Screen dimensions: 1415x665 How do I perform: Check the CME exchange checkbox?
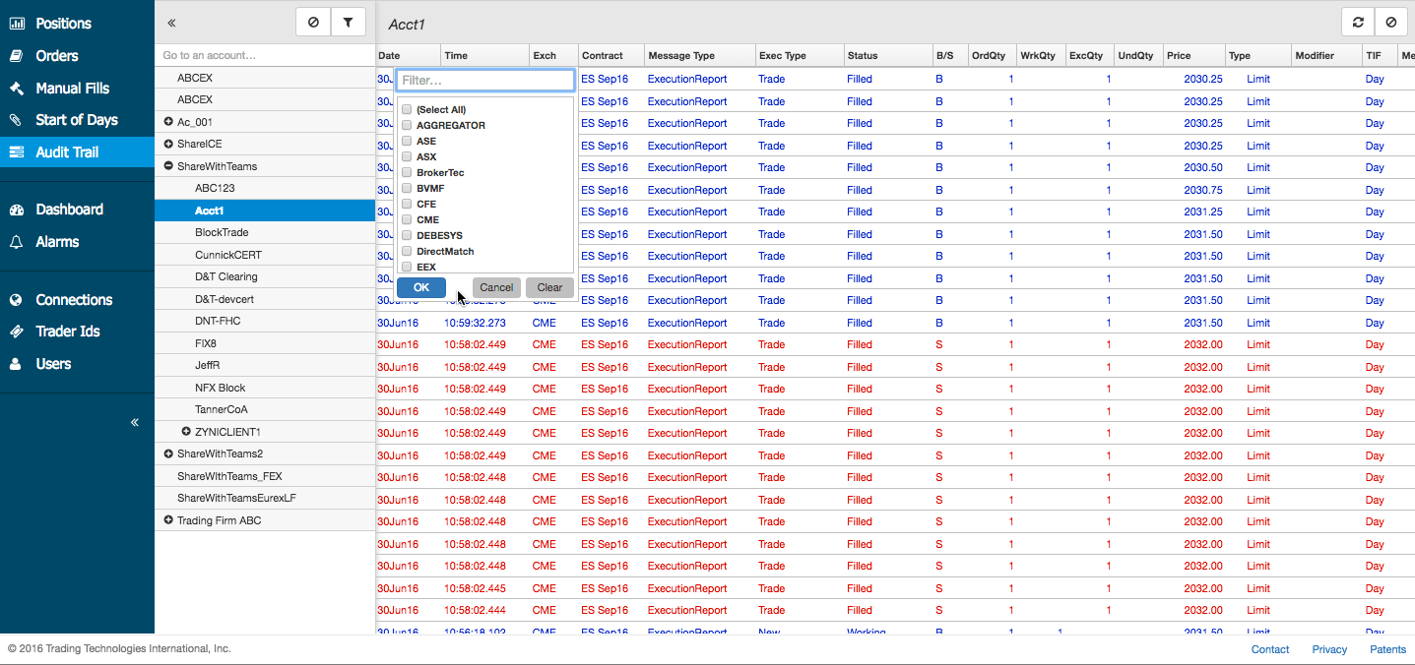407,220
